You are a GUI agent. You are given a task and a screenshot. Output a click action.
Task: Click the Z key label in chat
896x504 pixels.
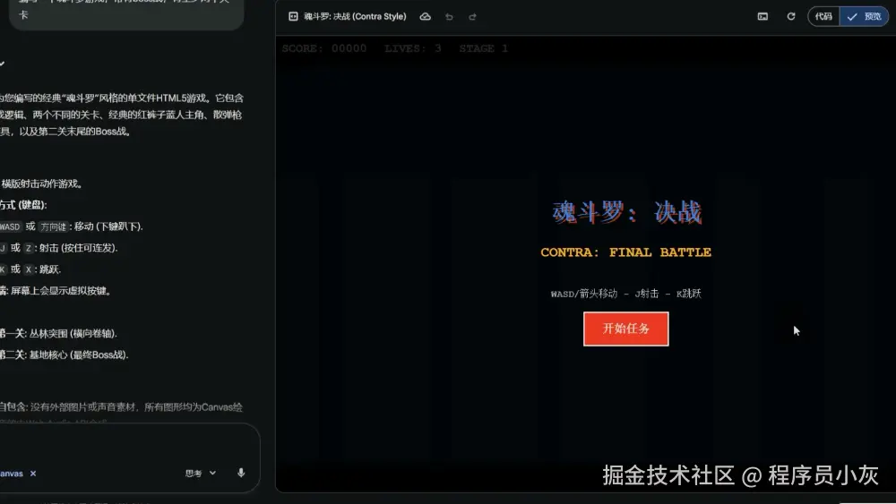[x=29, y=248]
